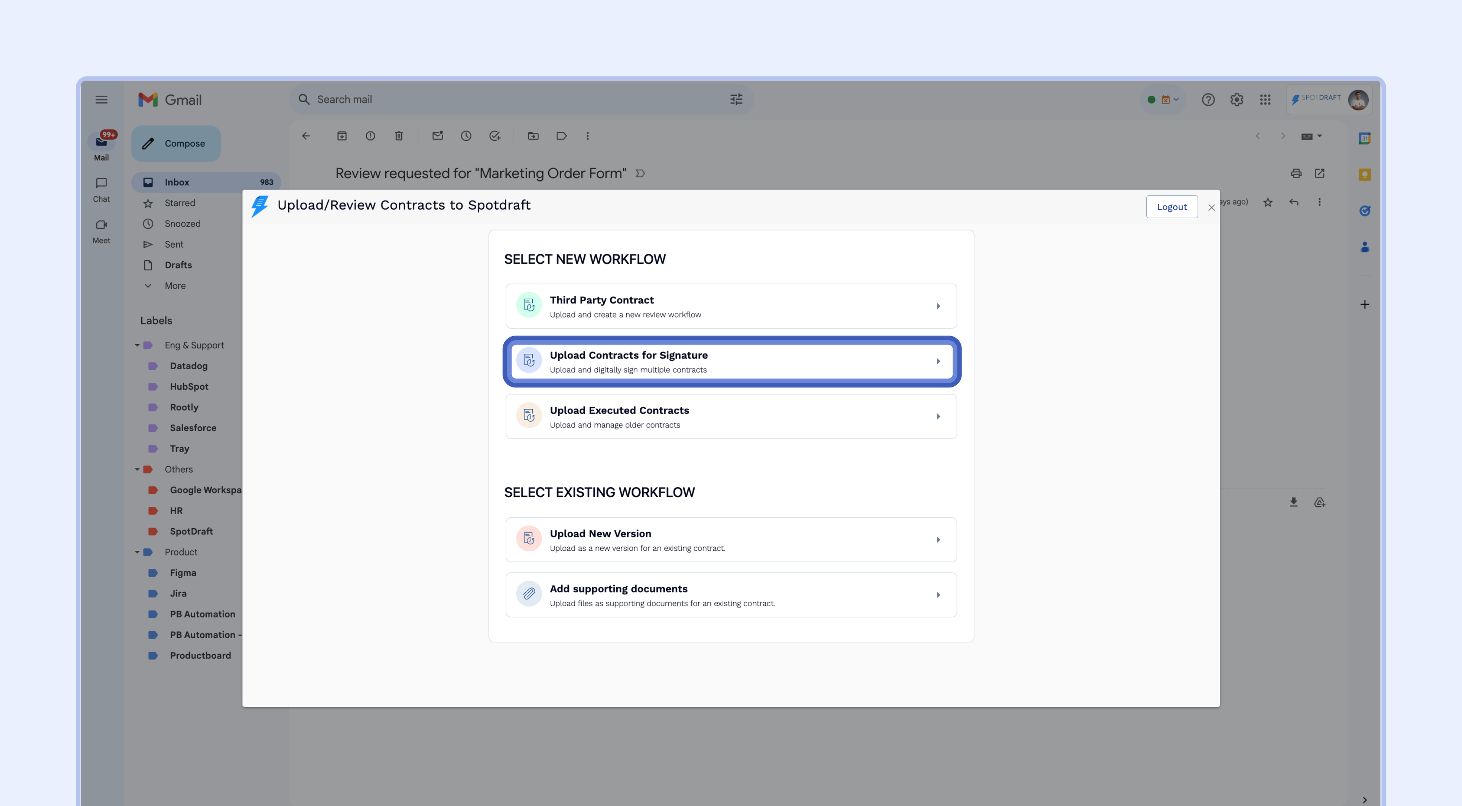Click the snooze clock icon in the toolbar
The image size is (1462, 806).
coord(466,136)
